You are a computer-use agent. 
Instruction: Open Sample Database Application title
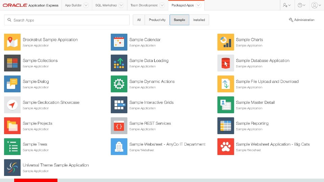pos(263,61)
